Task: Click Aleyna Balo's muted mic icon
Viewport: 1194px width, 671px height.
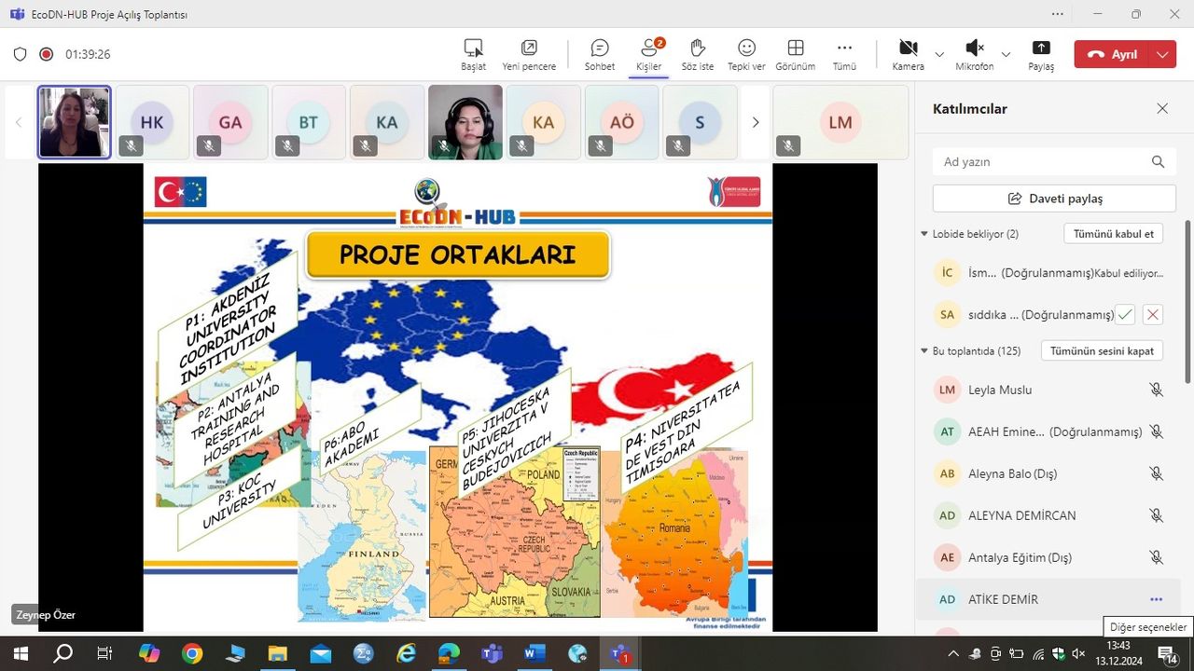Action: 1157,473
